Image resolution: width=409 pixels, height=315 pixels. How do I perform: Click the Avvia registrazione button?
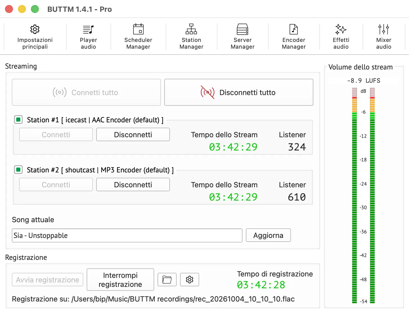(48, 280)
